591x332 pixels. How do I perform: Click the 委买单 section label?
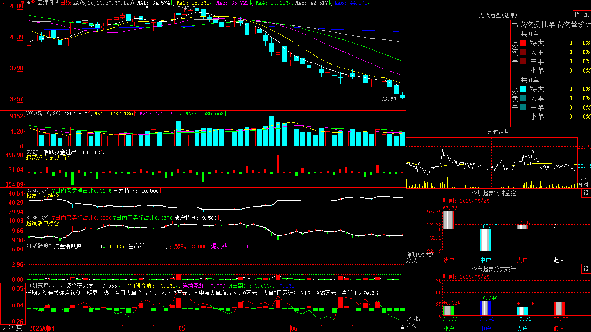(515, 52)
